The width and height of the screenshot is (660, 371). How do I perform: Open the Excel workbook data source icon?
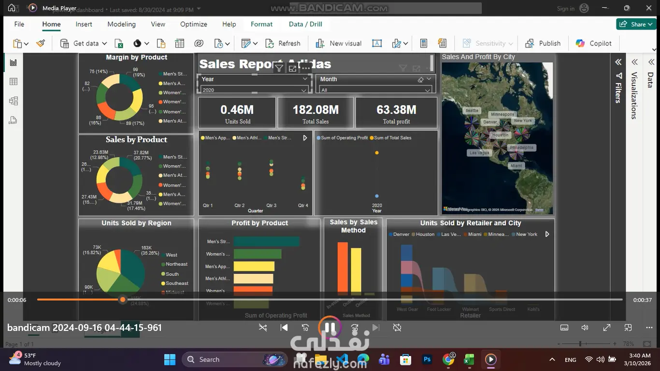point(118,43)
